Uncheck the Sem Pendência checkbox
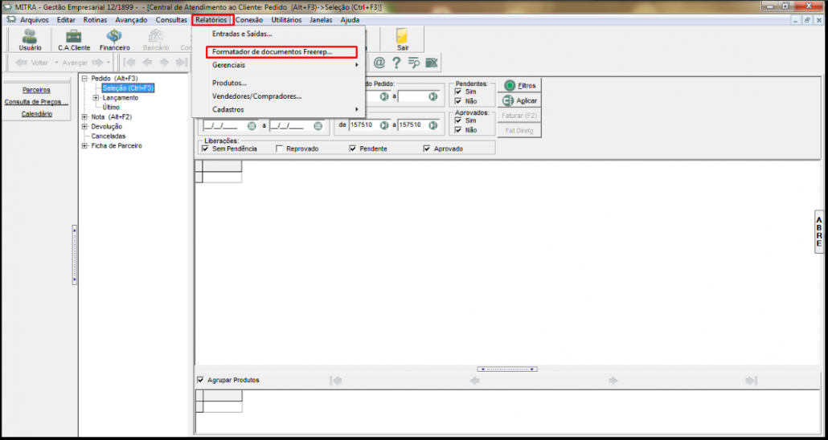828x440 pixels. pyautogui.click(x=205, y=149)
